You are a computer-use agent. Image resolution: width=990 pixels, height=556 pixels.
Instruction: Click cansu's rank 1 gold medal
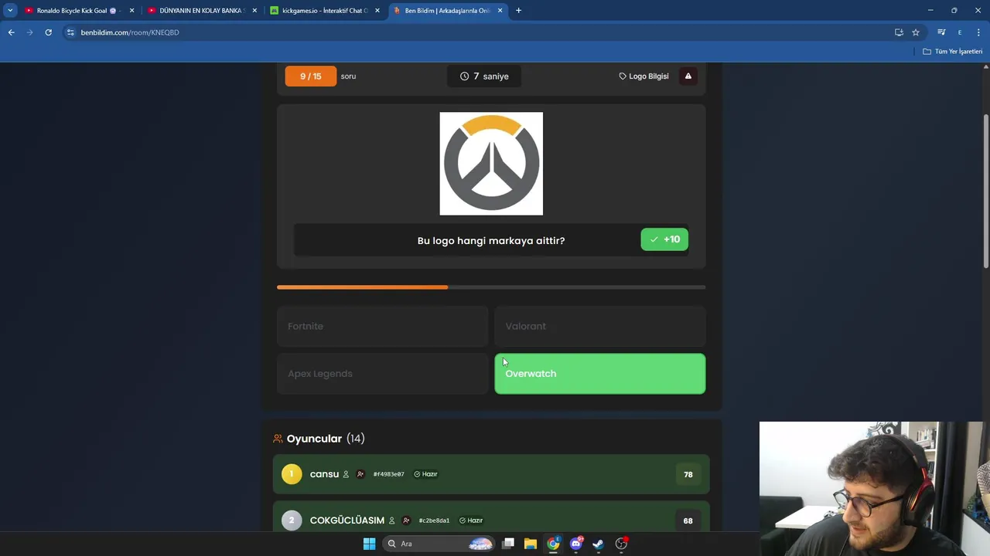point(292,474)
